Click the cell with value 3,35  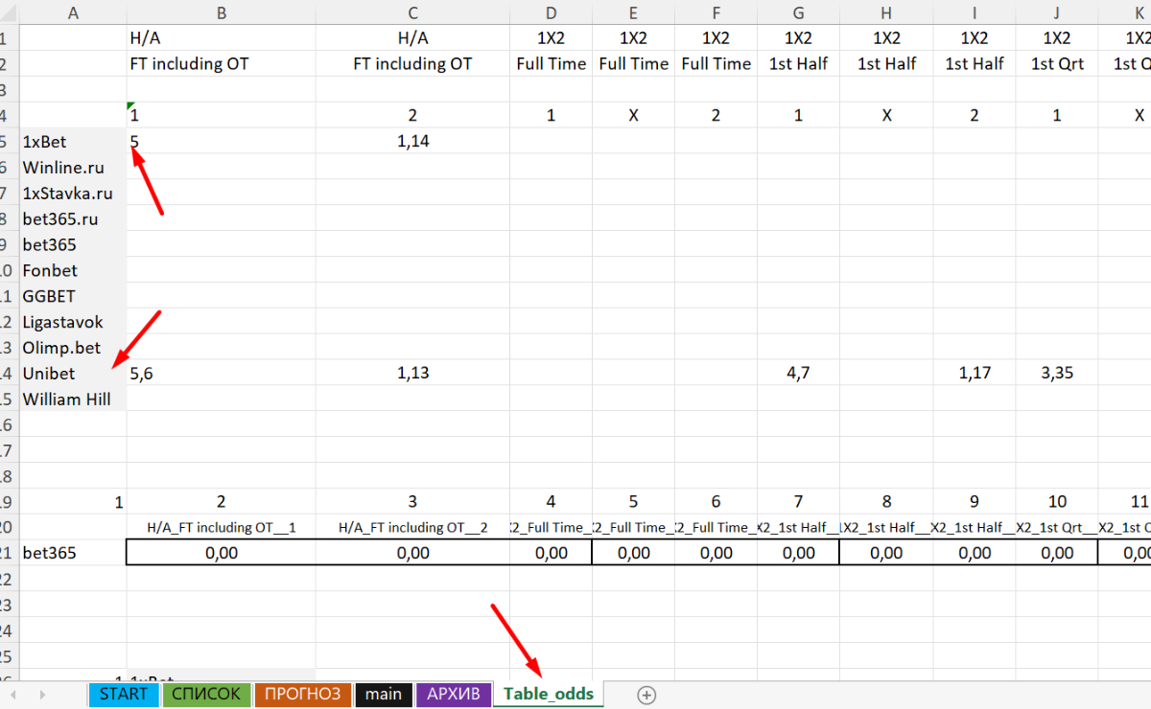point(1056,374)
